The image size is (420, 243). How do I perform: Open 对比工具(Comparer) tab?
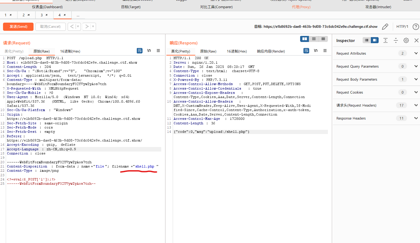(x=216, y=7)
